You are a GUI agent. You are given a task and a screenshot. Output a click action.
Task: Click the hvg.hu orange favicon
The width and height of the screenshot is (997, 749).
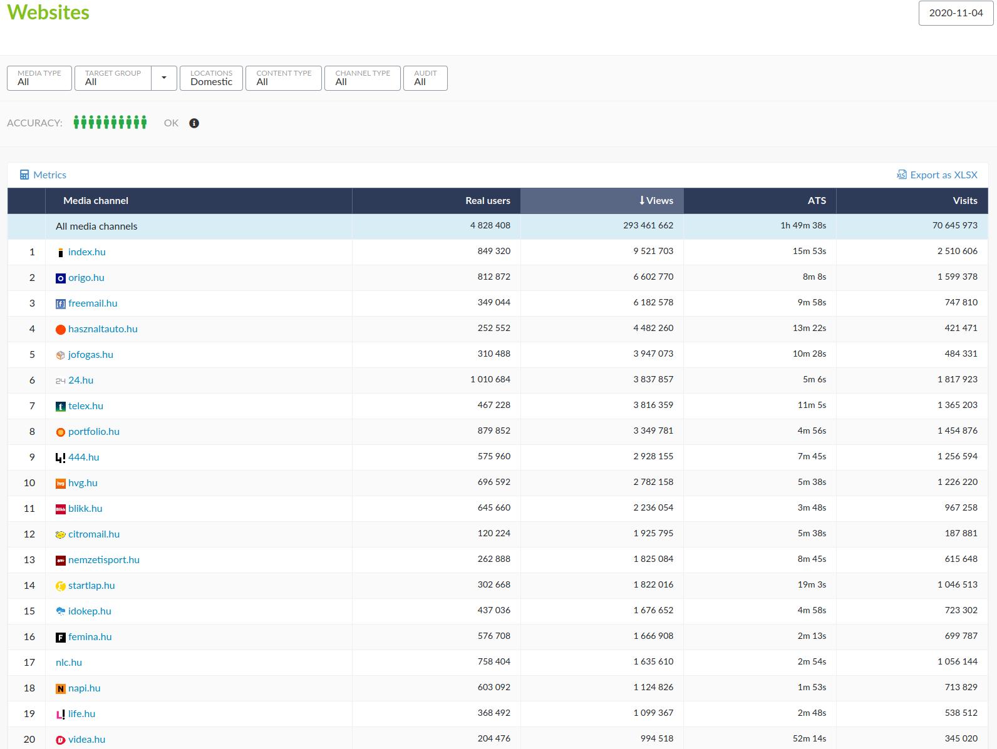(61, 484)
